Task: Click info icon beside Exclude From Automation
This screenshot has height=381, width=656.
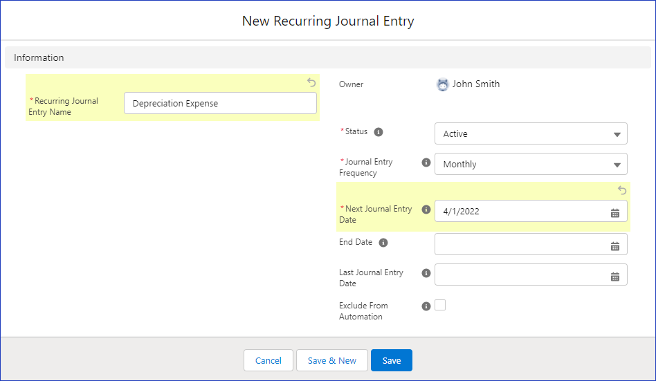Action: 426,306
